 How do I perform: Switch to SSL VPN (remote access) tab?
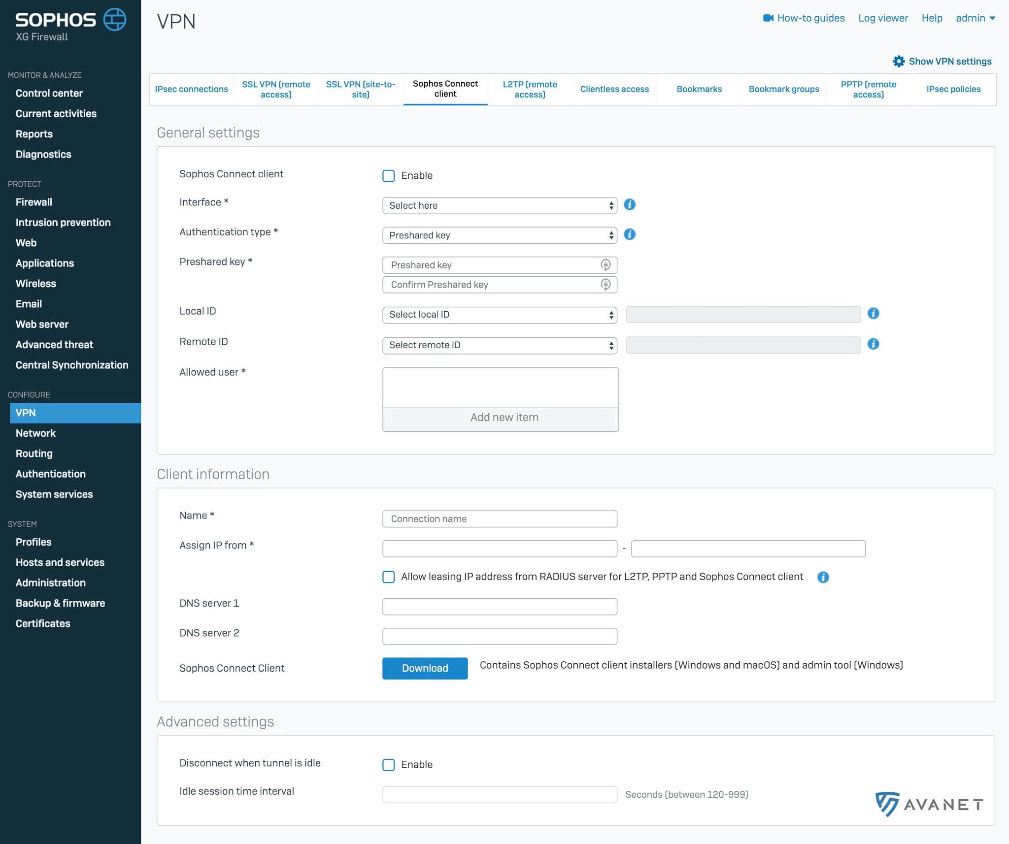tap(276, 89)
